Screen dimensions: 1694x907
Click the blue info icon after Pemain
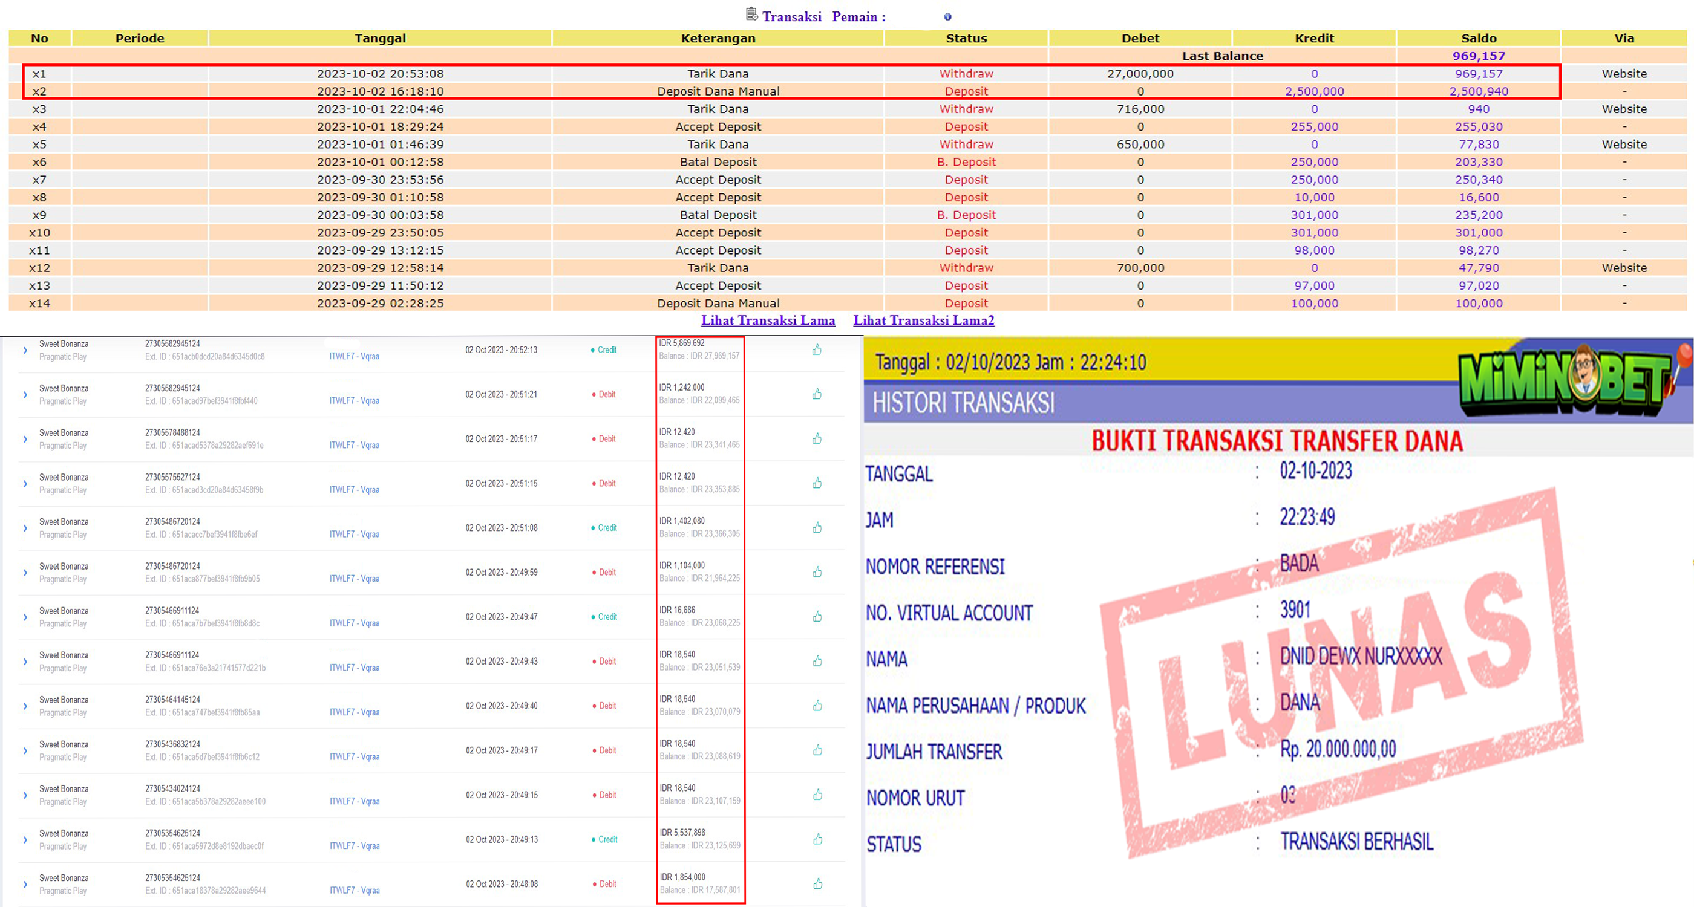(x=947, y=17)
